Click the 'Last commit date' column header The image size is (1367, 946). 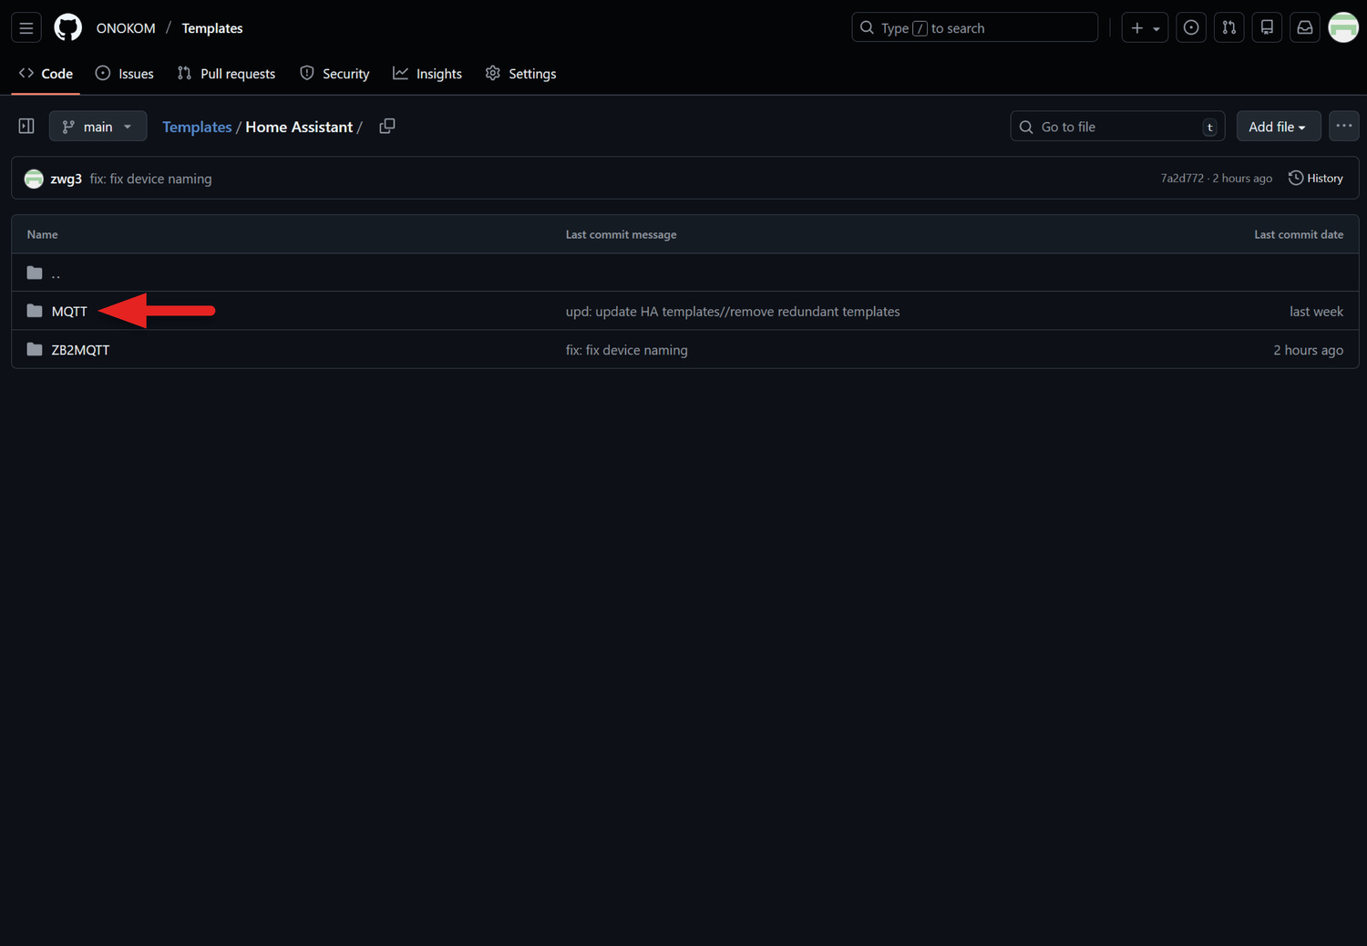pyautogui.click(x=1299, y=234)
